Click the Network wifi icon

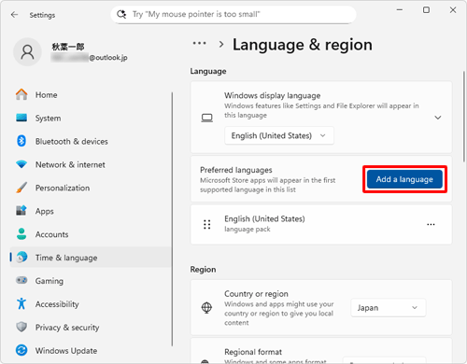[21, 164]
